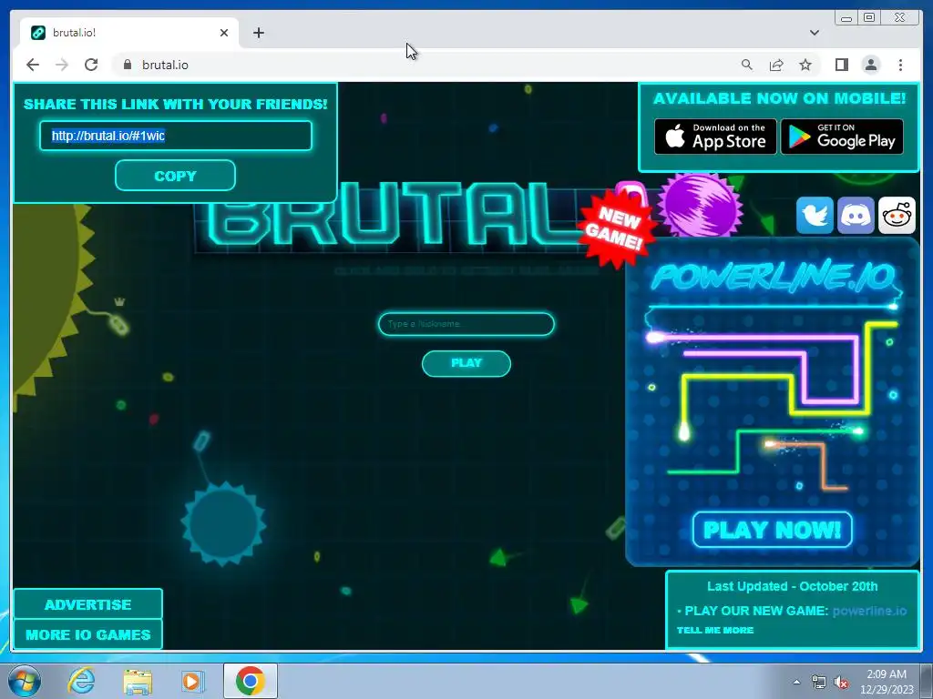Viewport: 933px width, 699px height.
Task: Click the ADVERTISE button
Action: pos(88,604)
